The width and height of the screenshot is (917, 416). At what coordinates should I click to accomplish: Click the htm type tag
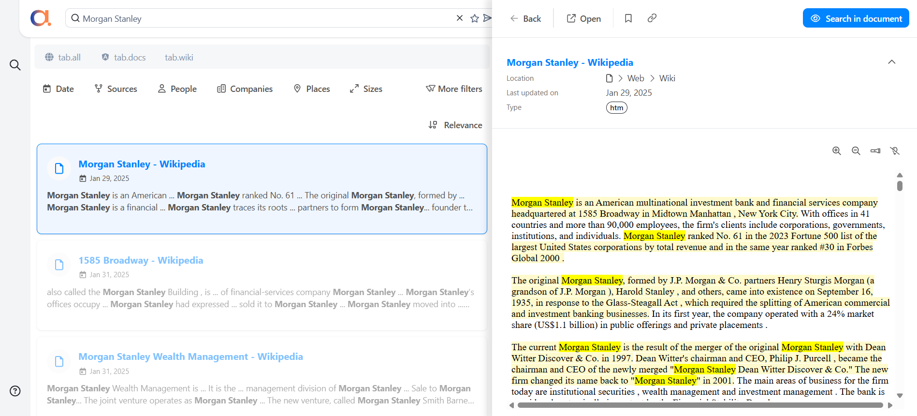[x=617, y=107]
